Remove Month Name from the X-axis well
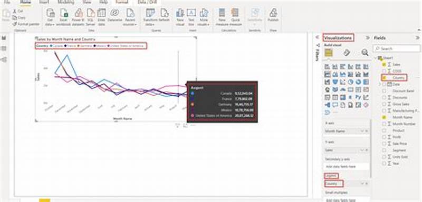Image resolution: width=422 pixels, height=202 pixels. click(x=366, y=131)
